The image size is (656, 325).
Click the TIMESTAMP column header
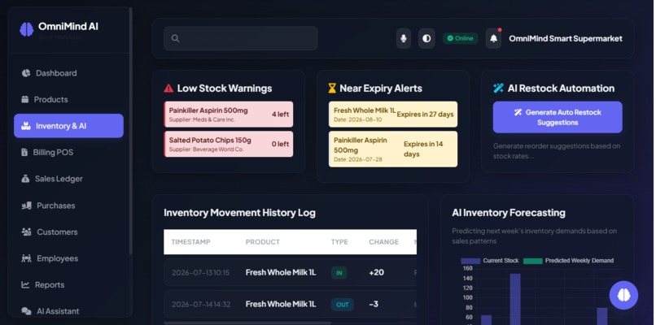pyautogui.click(x=190, y=242)
